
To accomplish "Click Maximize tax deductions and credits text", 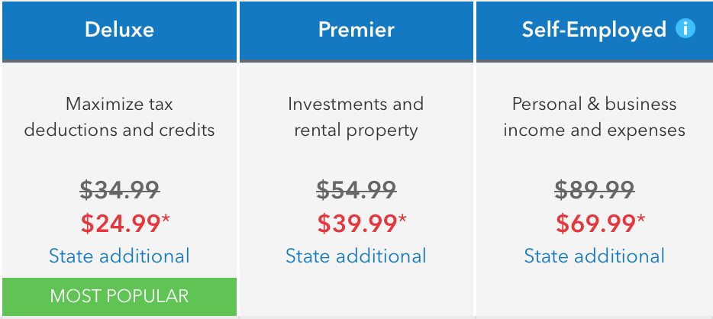I will pyautogui.click(x=119, y=118).
